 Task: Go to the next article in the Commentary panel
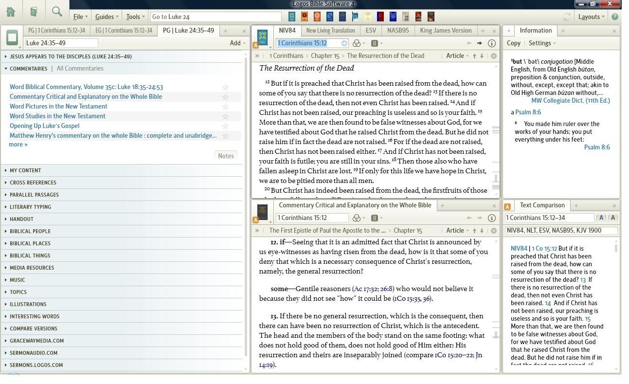tap(482, 231)
